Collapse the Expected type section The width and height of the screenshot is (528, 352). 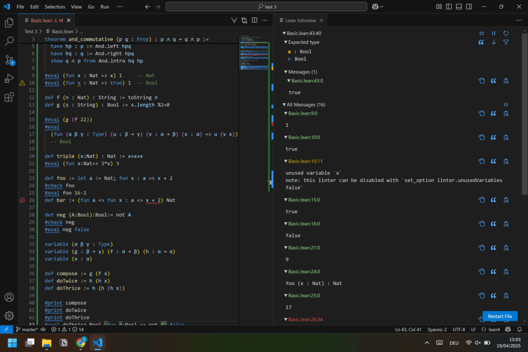click(286, 42)
